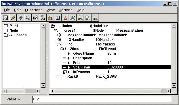
Task: Toggle edit mode with the pencil icon
Action: (x=13, y=18)
